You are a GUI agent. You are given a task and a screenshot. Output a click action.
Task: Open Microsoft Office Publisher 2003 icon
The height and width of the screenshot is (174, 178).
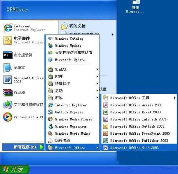[106, 141]
